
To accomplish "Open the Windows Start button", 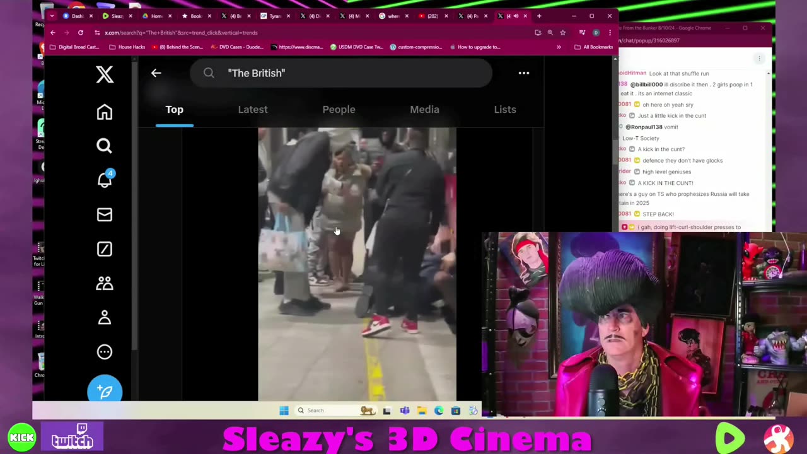I will click(x=284, y=410).
